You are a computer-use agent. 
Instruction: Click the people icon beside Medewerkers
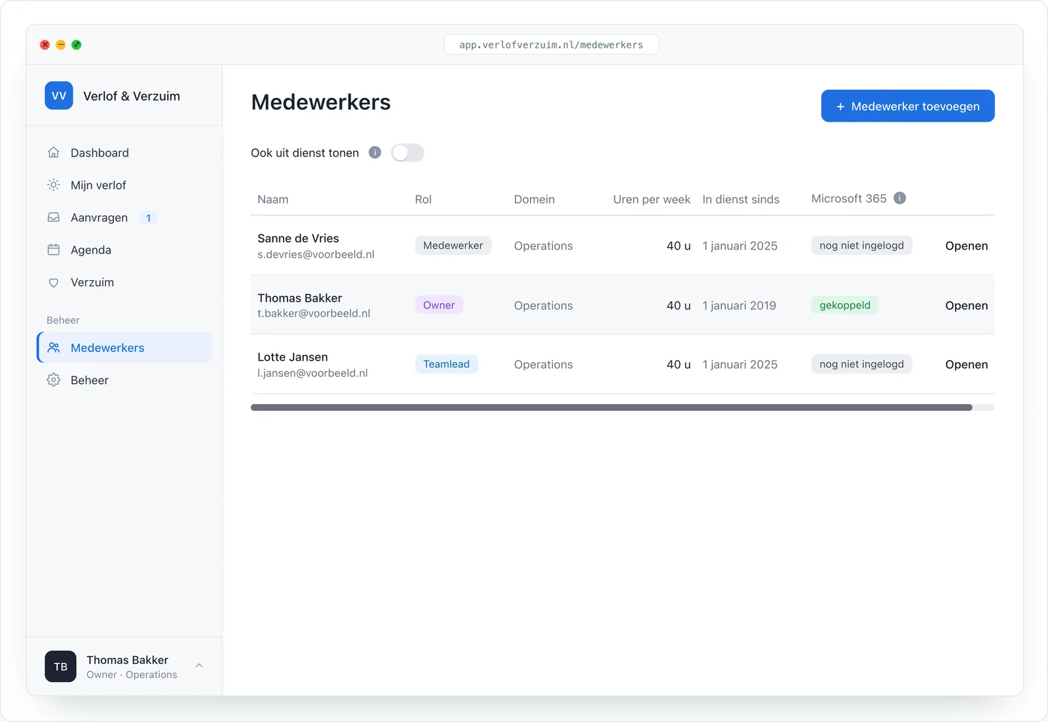tap(54, 348)
